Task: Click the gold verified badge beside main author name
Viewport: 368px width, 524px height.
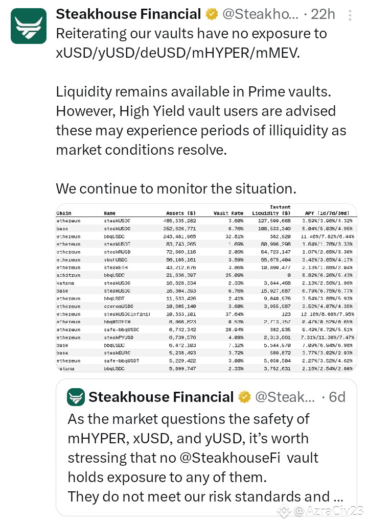Action: coord(212,14)
